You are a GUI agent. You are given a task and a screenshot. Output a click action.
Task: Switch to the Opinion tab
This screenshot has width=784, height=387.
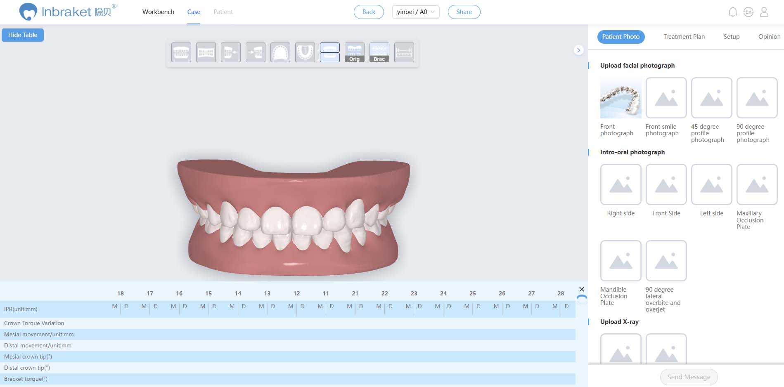(x=770, y=37)
